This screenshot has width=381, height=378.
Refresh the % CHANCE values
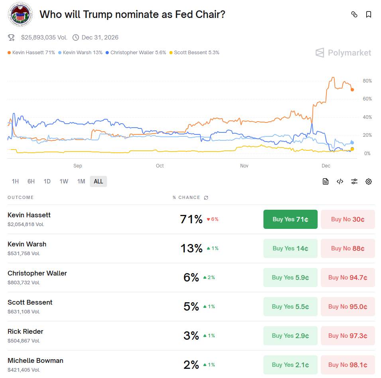[x=206, y=197]
